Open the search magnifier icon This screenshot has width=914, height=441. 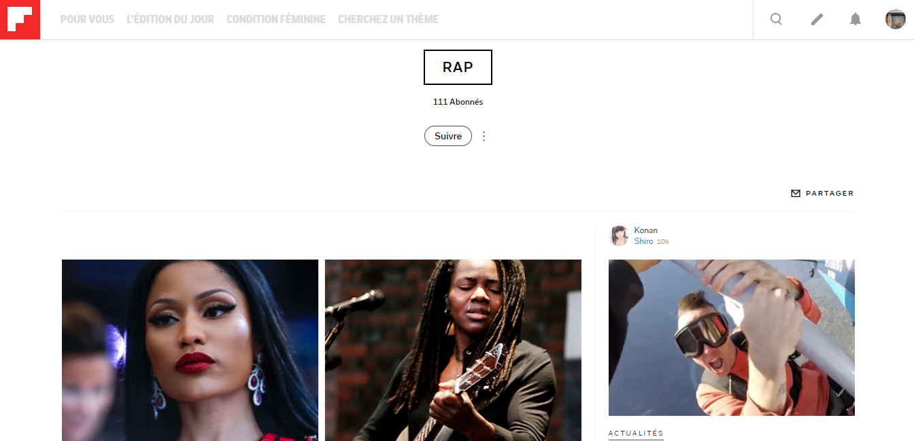(776, 19)
